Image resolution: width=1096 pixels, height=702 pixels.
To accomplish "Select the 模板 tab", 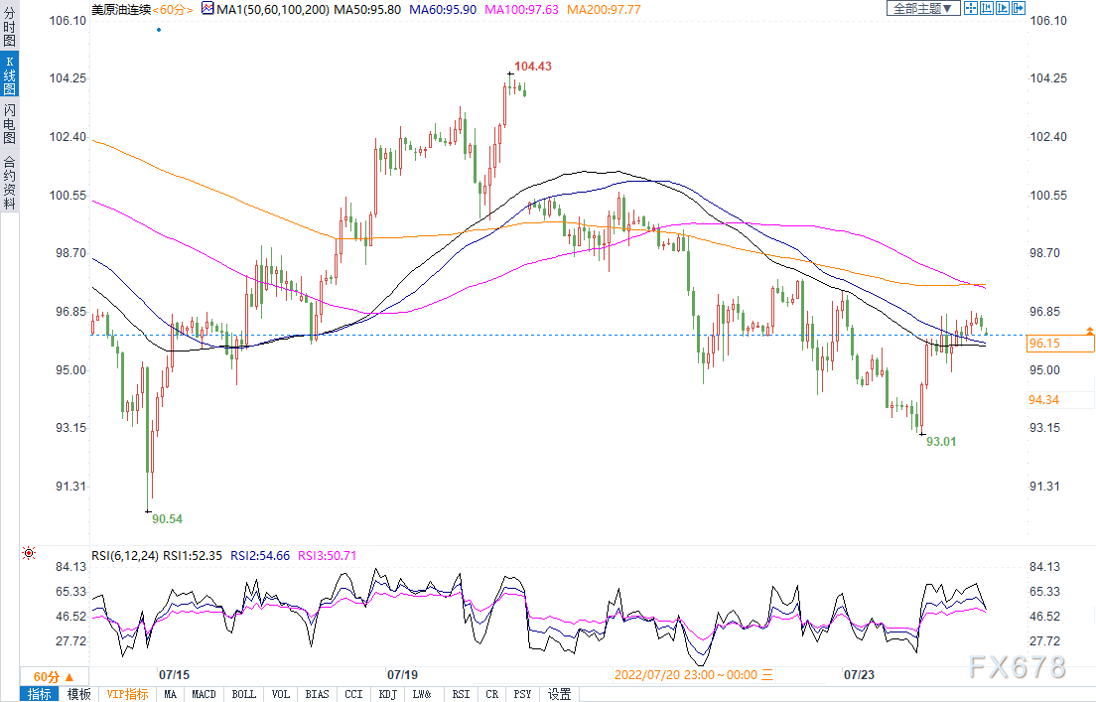I will tap(79, 694).
